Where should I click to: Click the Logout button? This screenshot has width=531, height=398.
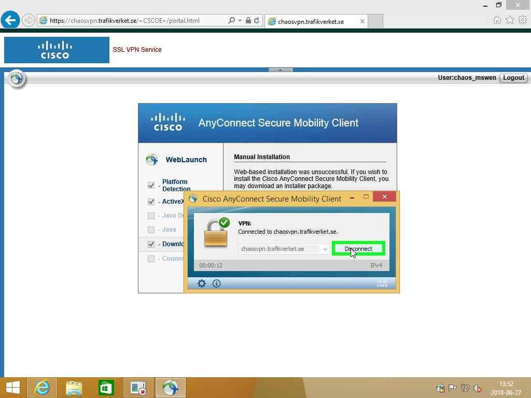[513, 78]
